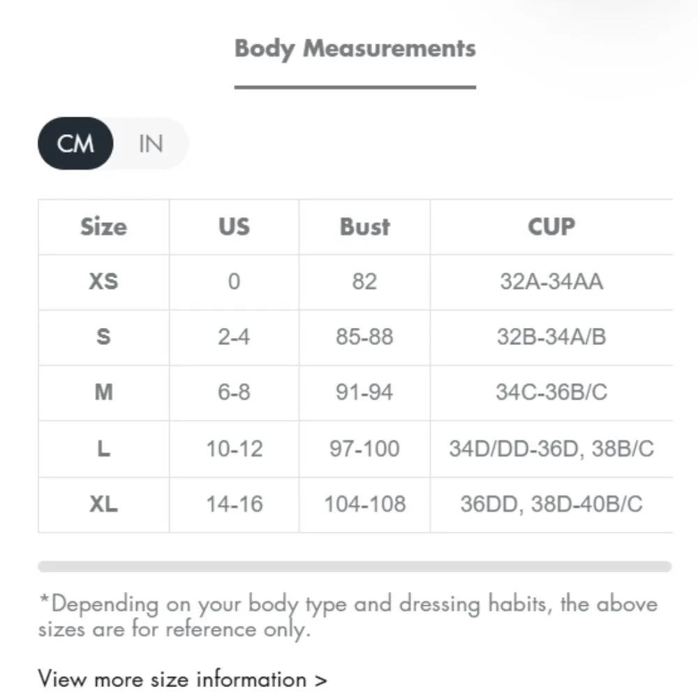Click the CUP column header
This screenshot has width=698, height=698.
(x=551, y=227)
